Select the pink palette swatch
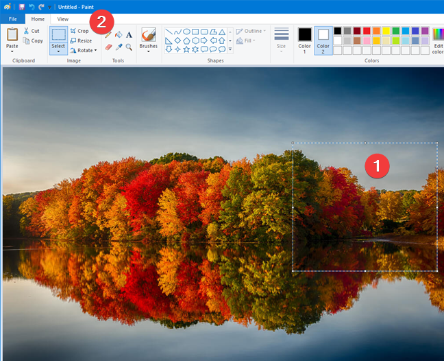 coord(367,40)
